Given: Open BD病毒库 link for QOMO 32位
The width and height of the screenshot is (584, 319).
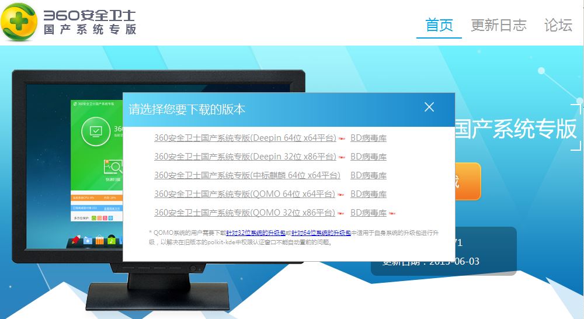Looking at the screenshot, I should (x=368, y=213).
